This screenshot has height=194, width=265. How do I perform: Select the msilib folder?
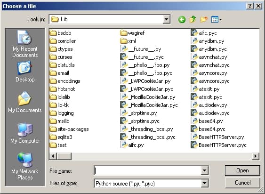[60, 121]
